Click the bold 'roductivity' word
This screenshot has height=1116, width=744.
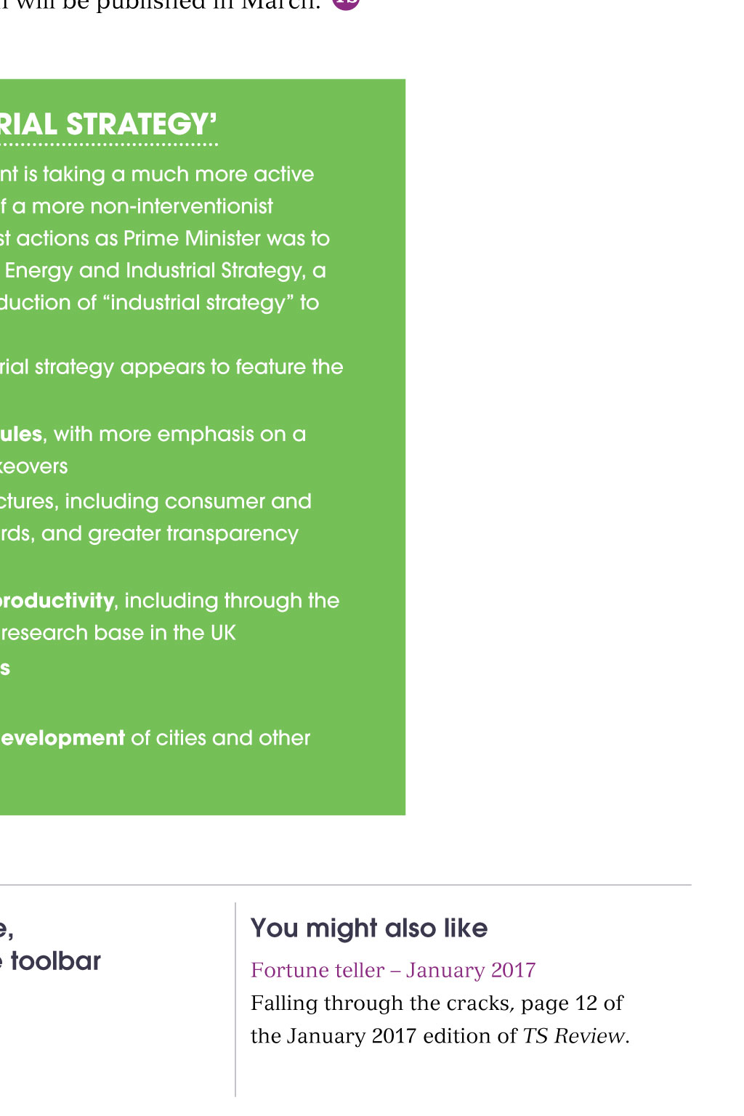[57, 600]
